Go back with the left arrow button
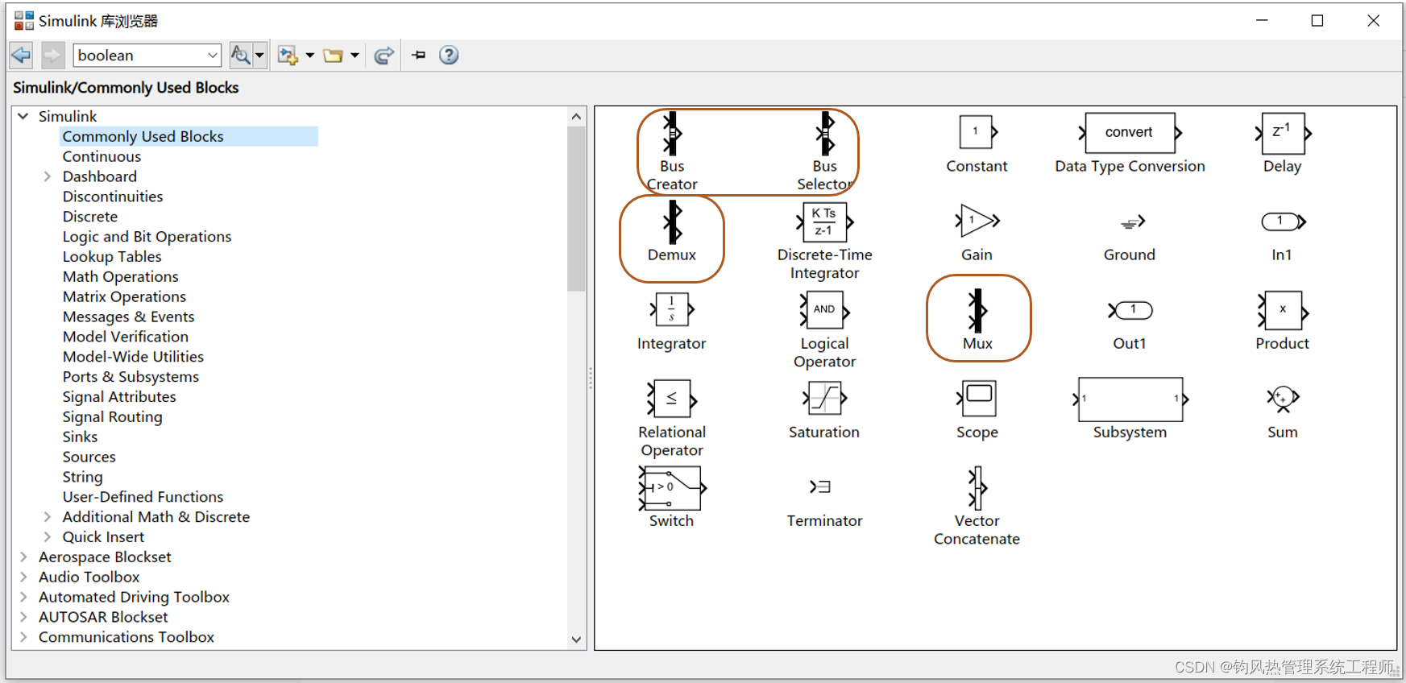 point(21,55)
